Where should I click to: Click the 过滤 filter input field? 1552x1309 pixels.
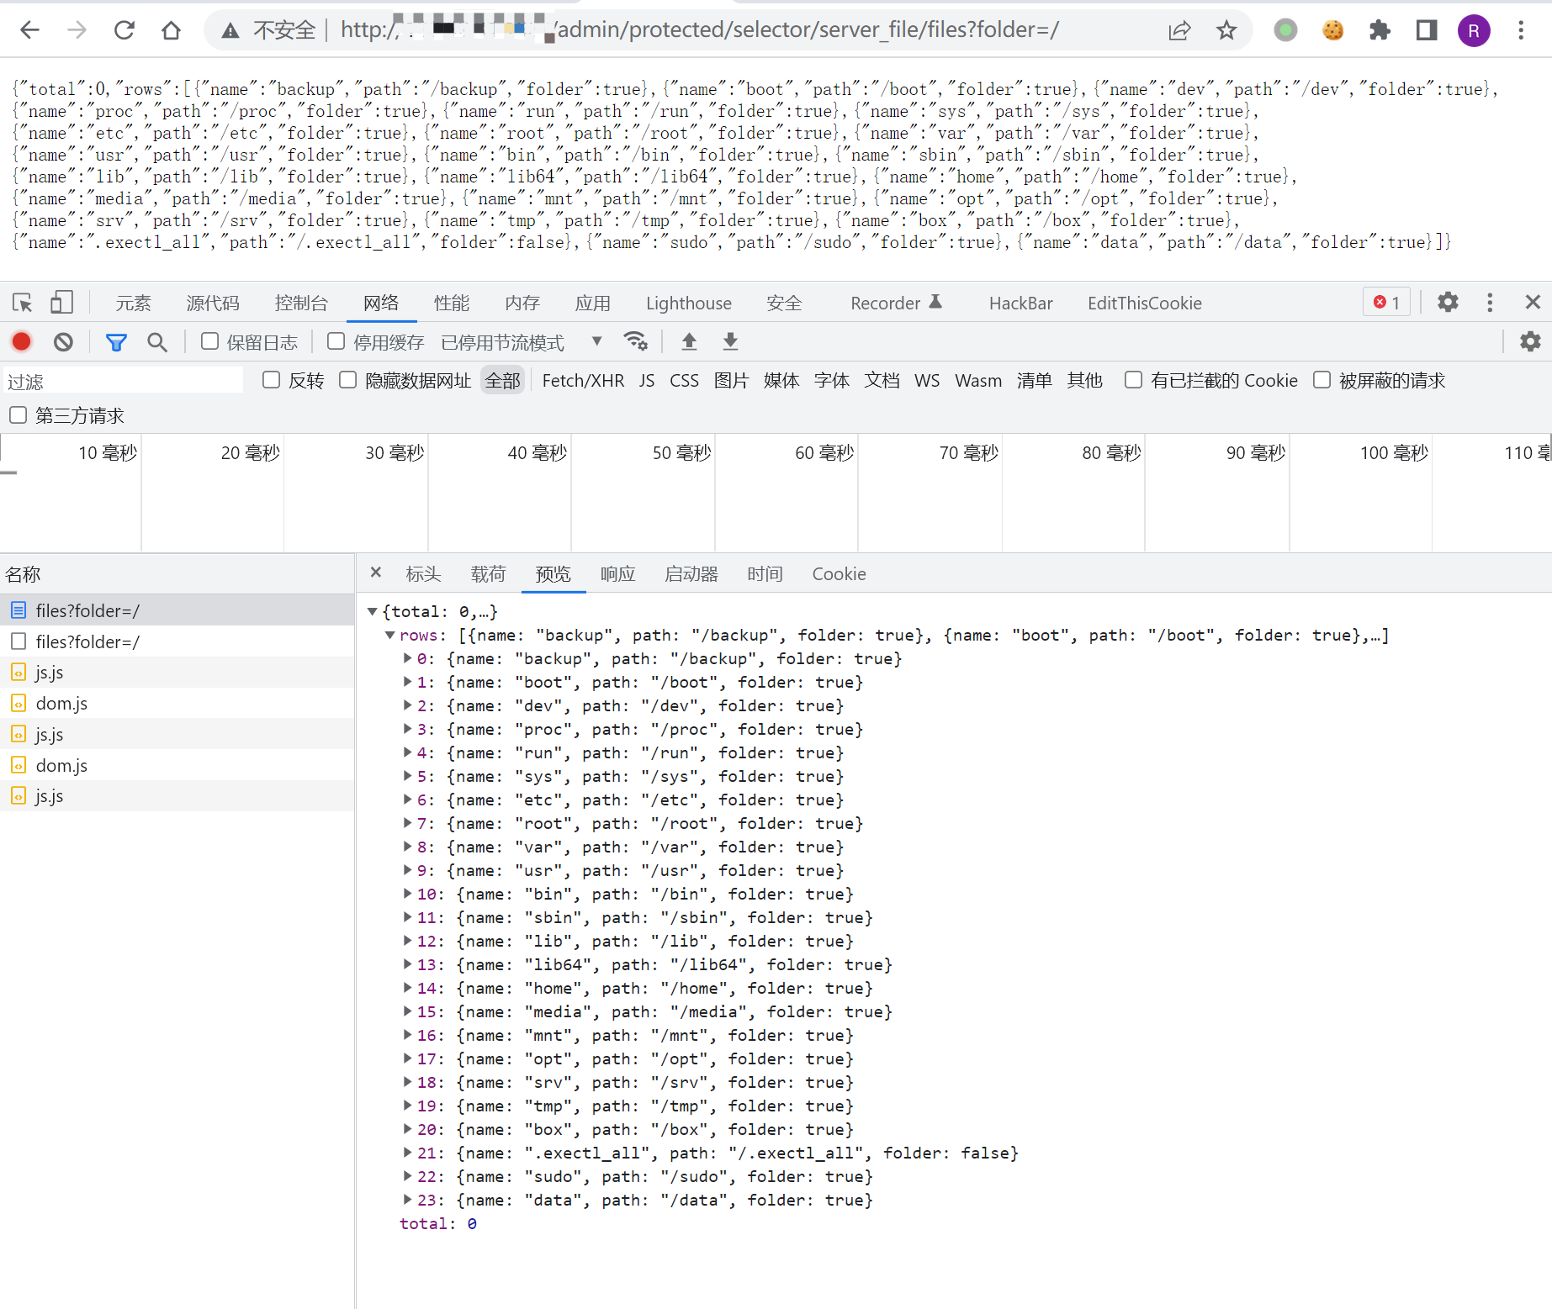coord(123,382)
